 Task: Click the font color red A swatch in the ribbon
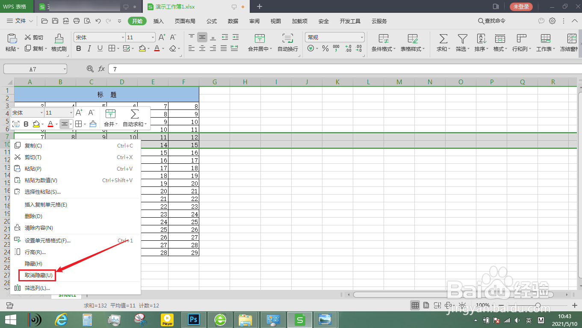coord(157,49)
